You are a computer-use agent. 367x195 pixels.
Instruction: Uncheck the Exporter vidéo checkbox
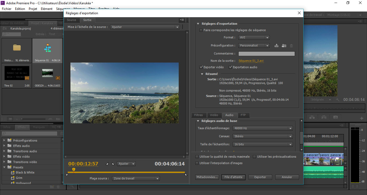(x=201, y=67)
